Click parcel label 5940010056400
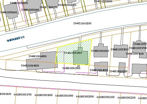This screenshot has width=147, height=104. coord(30,10)
